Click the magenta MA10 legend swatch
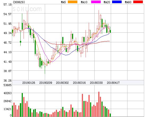Image resolution: width=159 pixels, height=117 pixels. (x=96, y=2)
